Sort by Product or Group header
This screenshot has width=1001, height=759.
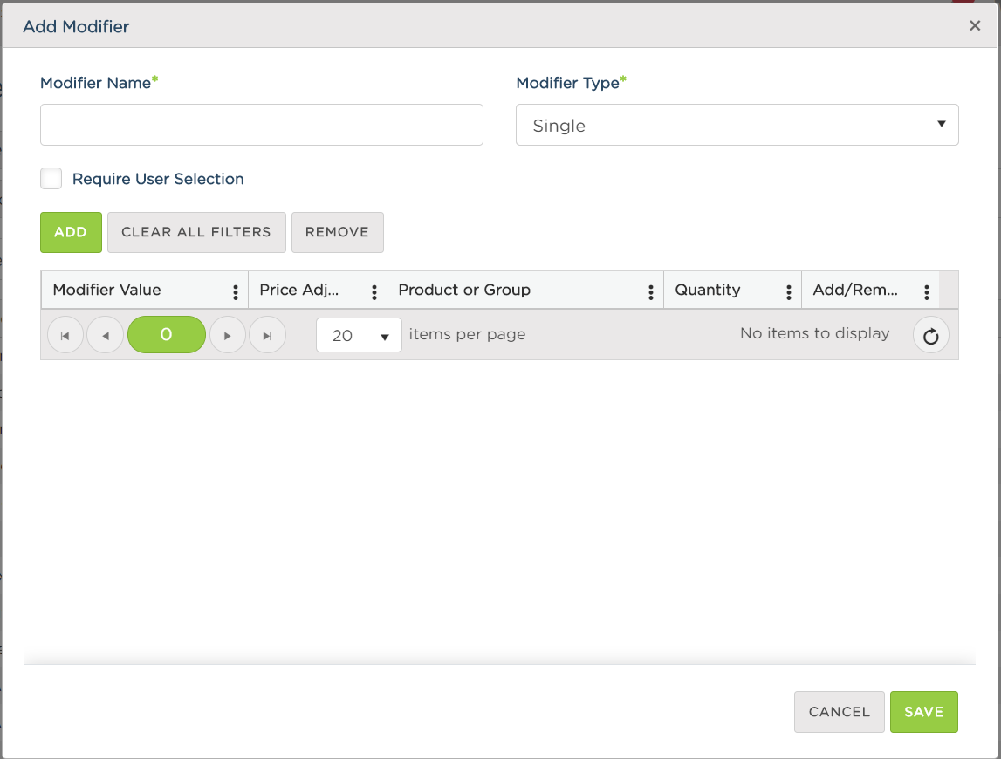pyautogui.click(x=464, y=291)
